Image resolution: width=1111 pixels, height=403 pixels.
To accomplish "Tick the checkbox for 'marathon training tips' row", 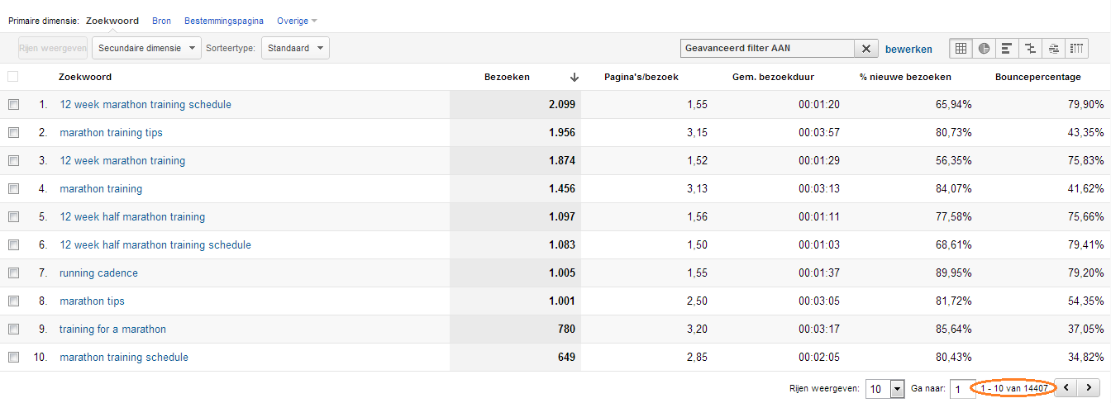I will (x=12, y=133).
